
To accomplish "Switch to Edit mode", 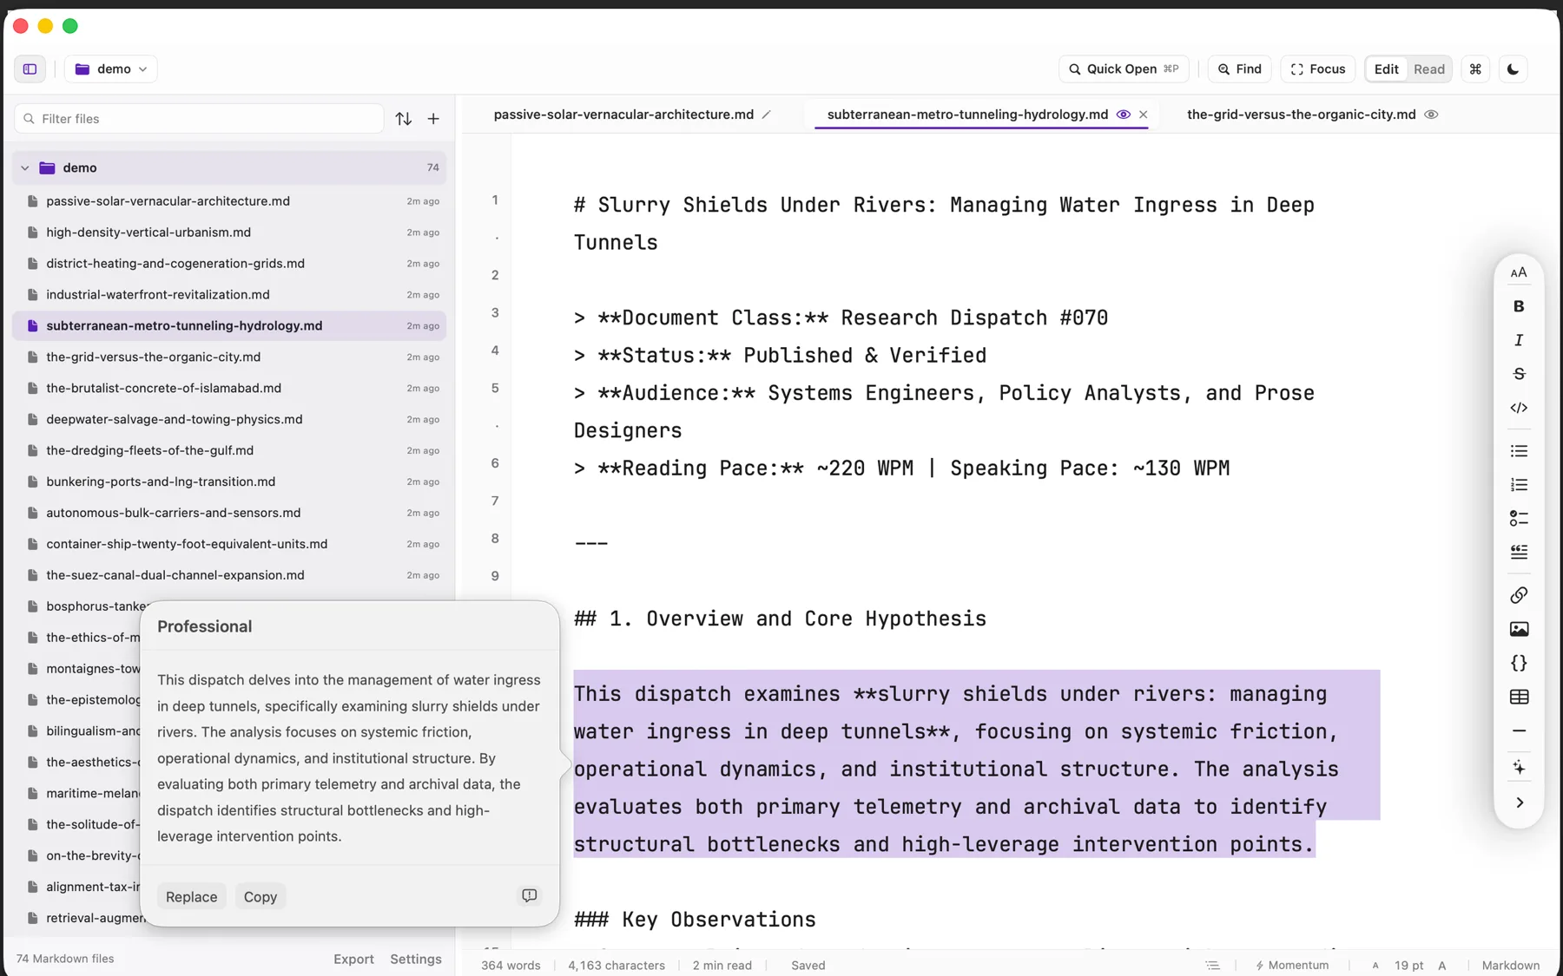I will (x=1386, y=69).
